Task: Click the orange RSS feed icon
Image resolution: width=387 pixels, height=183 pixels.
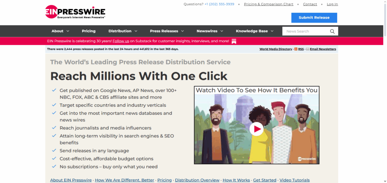Action: tap(296, 49)
